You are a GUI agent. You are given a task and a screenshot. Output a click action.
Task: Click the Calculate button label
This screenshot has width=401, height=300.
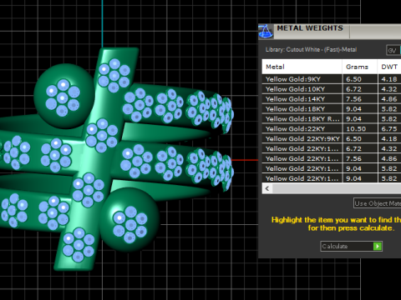(x=335, y=247)
